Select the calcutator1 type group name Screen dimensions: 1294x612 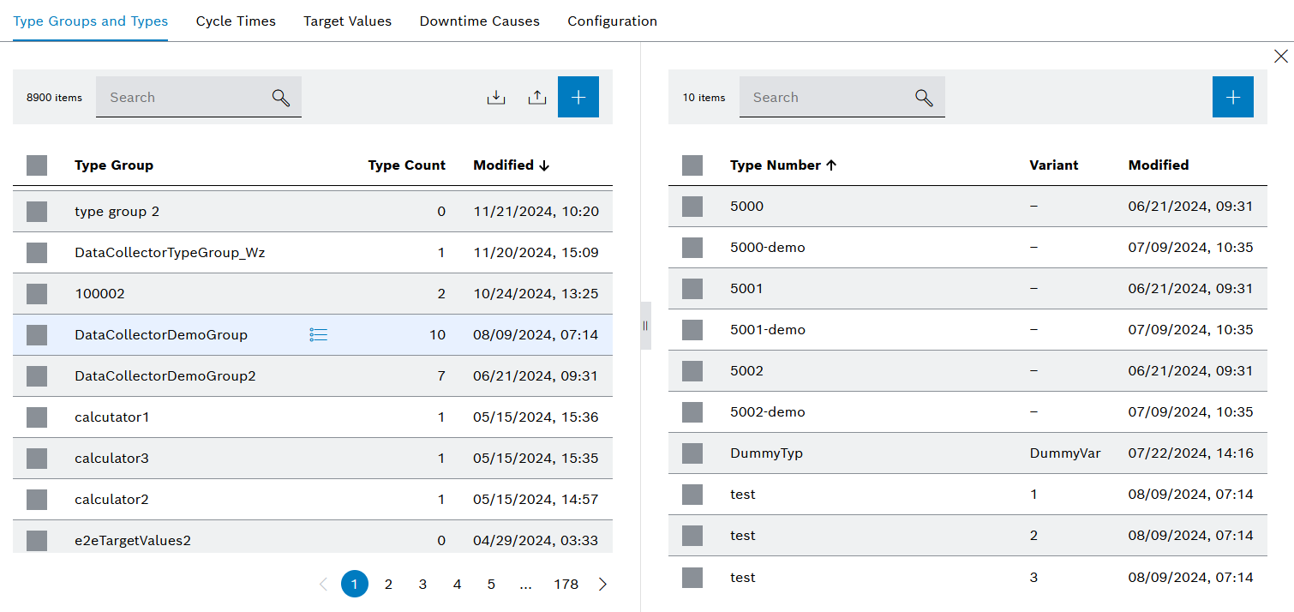pos(112,417)
